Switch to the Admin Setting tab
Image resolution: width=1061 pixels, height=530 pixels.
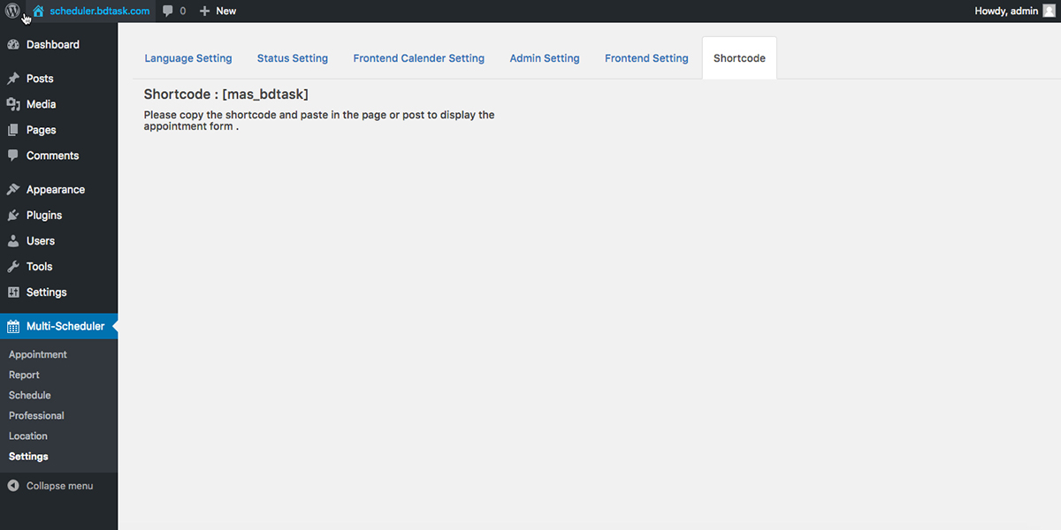tap(545, 58)
